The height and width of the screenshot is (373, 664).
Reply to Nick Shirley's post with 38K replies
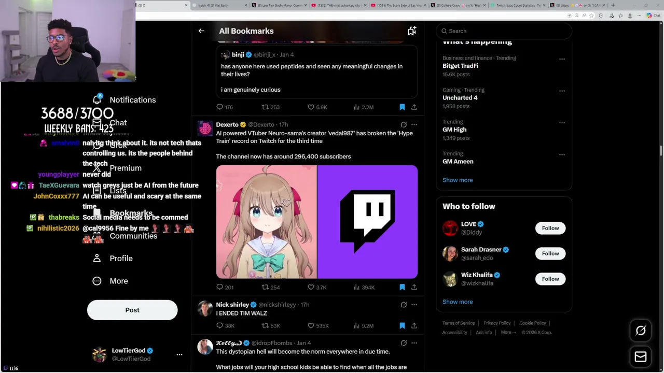[225, 326]
